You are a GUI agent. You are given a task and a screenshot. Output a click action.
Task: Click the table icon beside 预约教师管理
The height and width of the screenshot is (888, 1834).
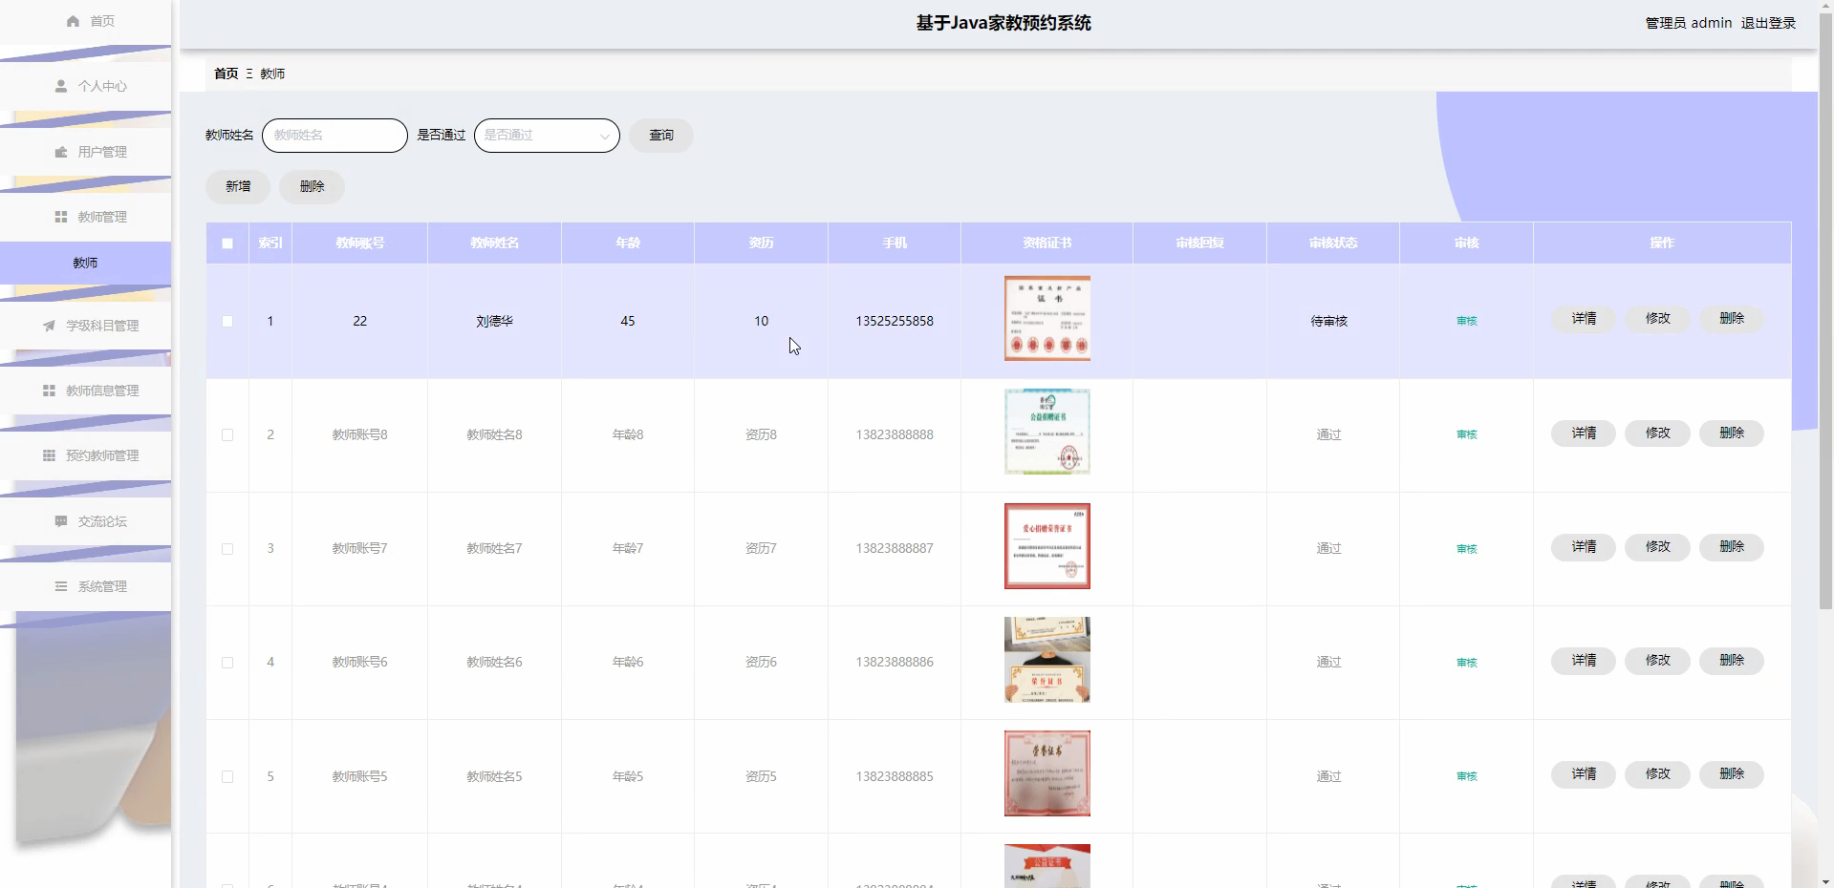pyautogui.click(x=49, y=455)
